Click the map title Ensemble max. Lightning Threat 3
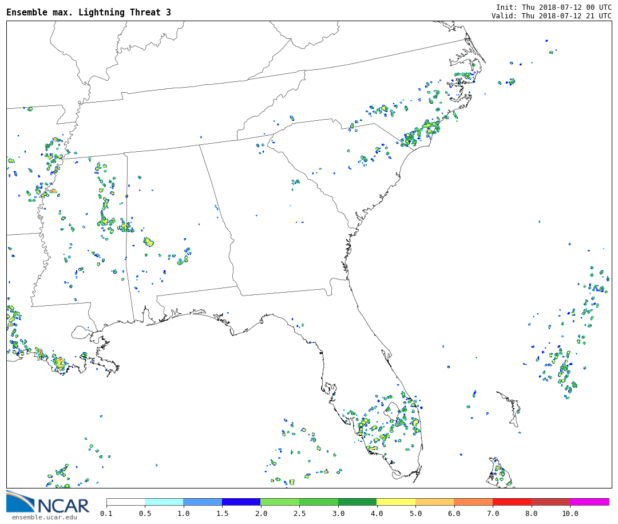Image resolution: width=618 pixels, height=524 pixels. pos(89,12)
